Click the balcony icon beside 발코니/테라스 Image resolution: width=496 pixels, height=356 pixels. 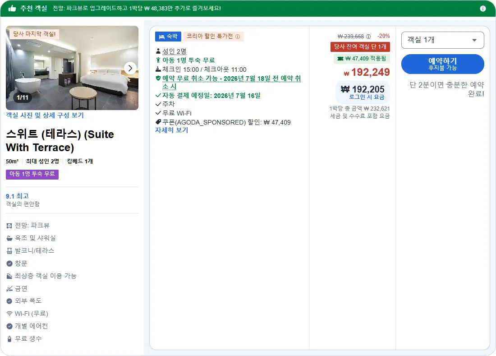[x=9, y=251]
